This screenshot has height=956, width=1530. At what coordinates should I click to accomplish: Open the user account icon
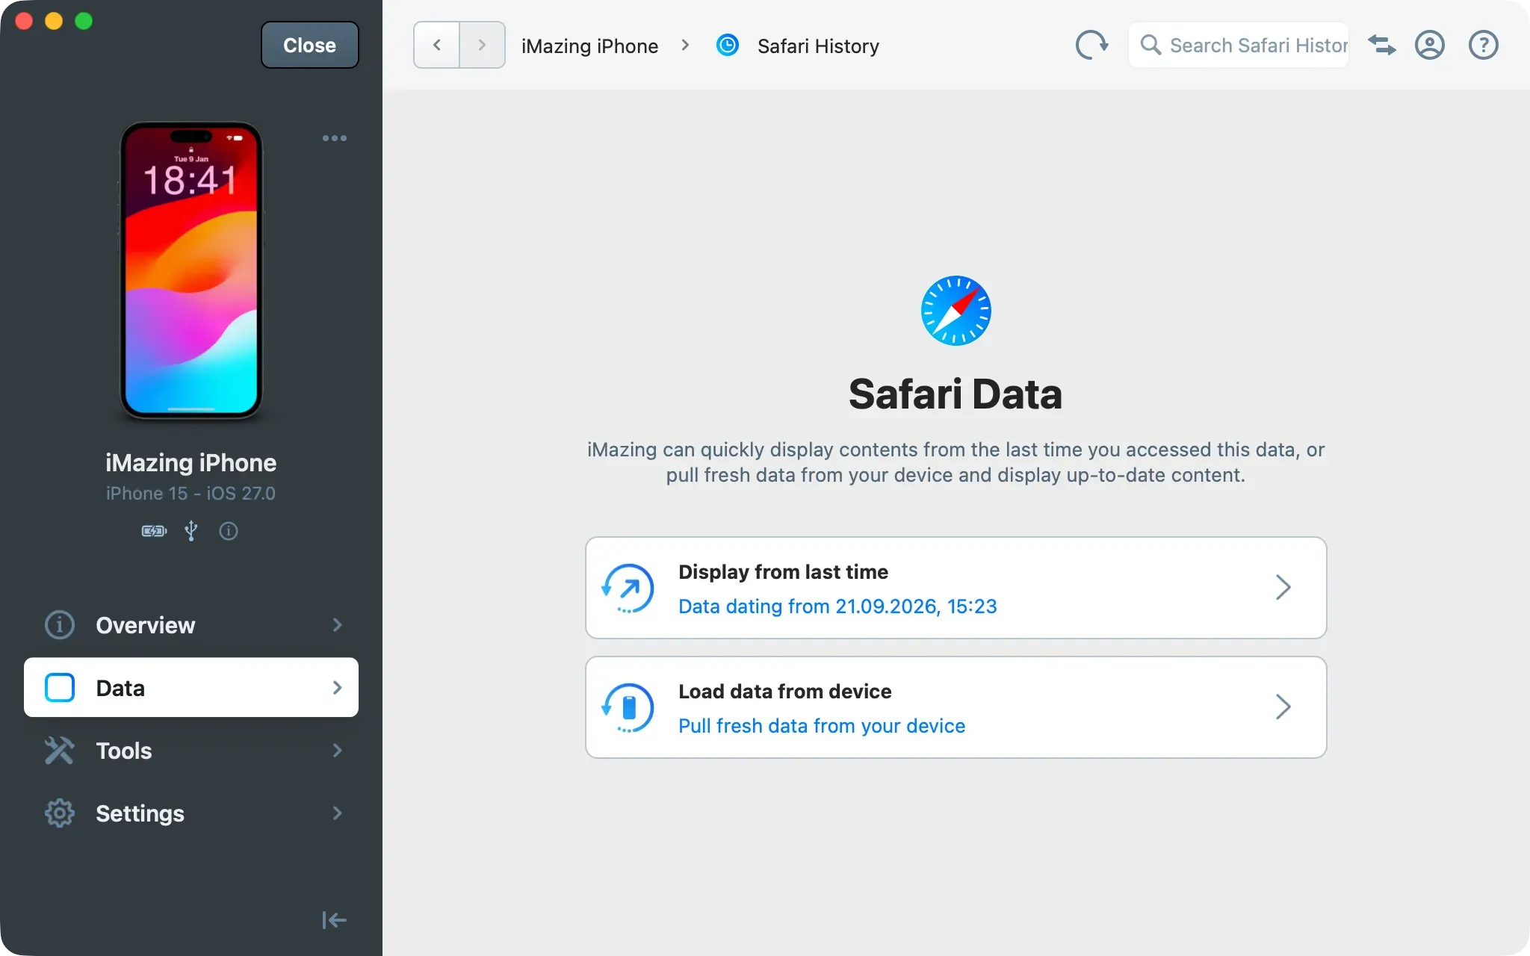coord(1429,45)
